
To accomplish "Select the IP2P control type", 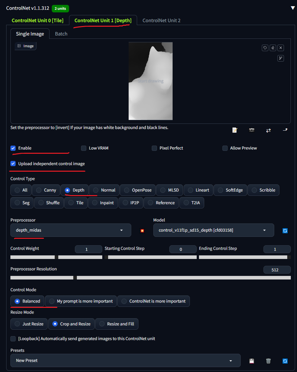I will 131,203.
